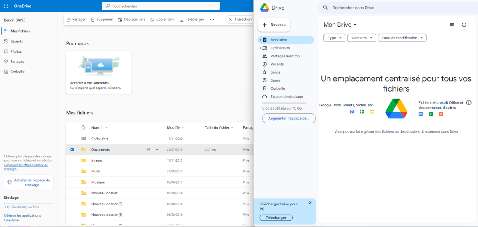The width and height of the screenshot is (478, 227).
Task: Open the Images folder
Action: point(97,160)
